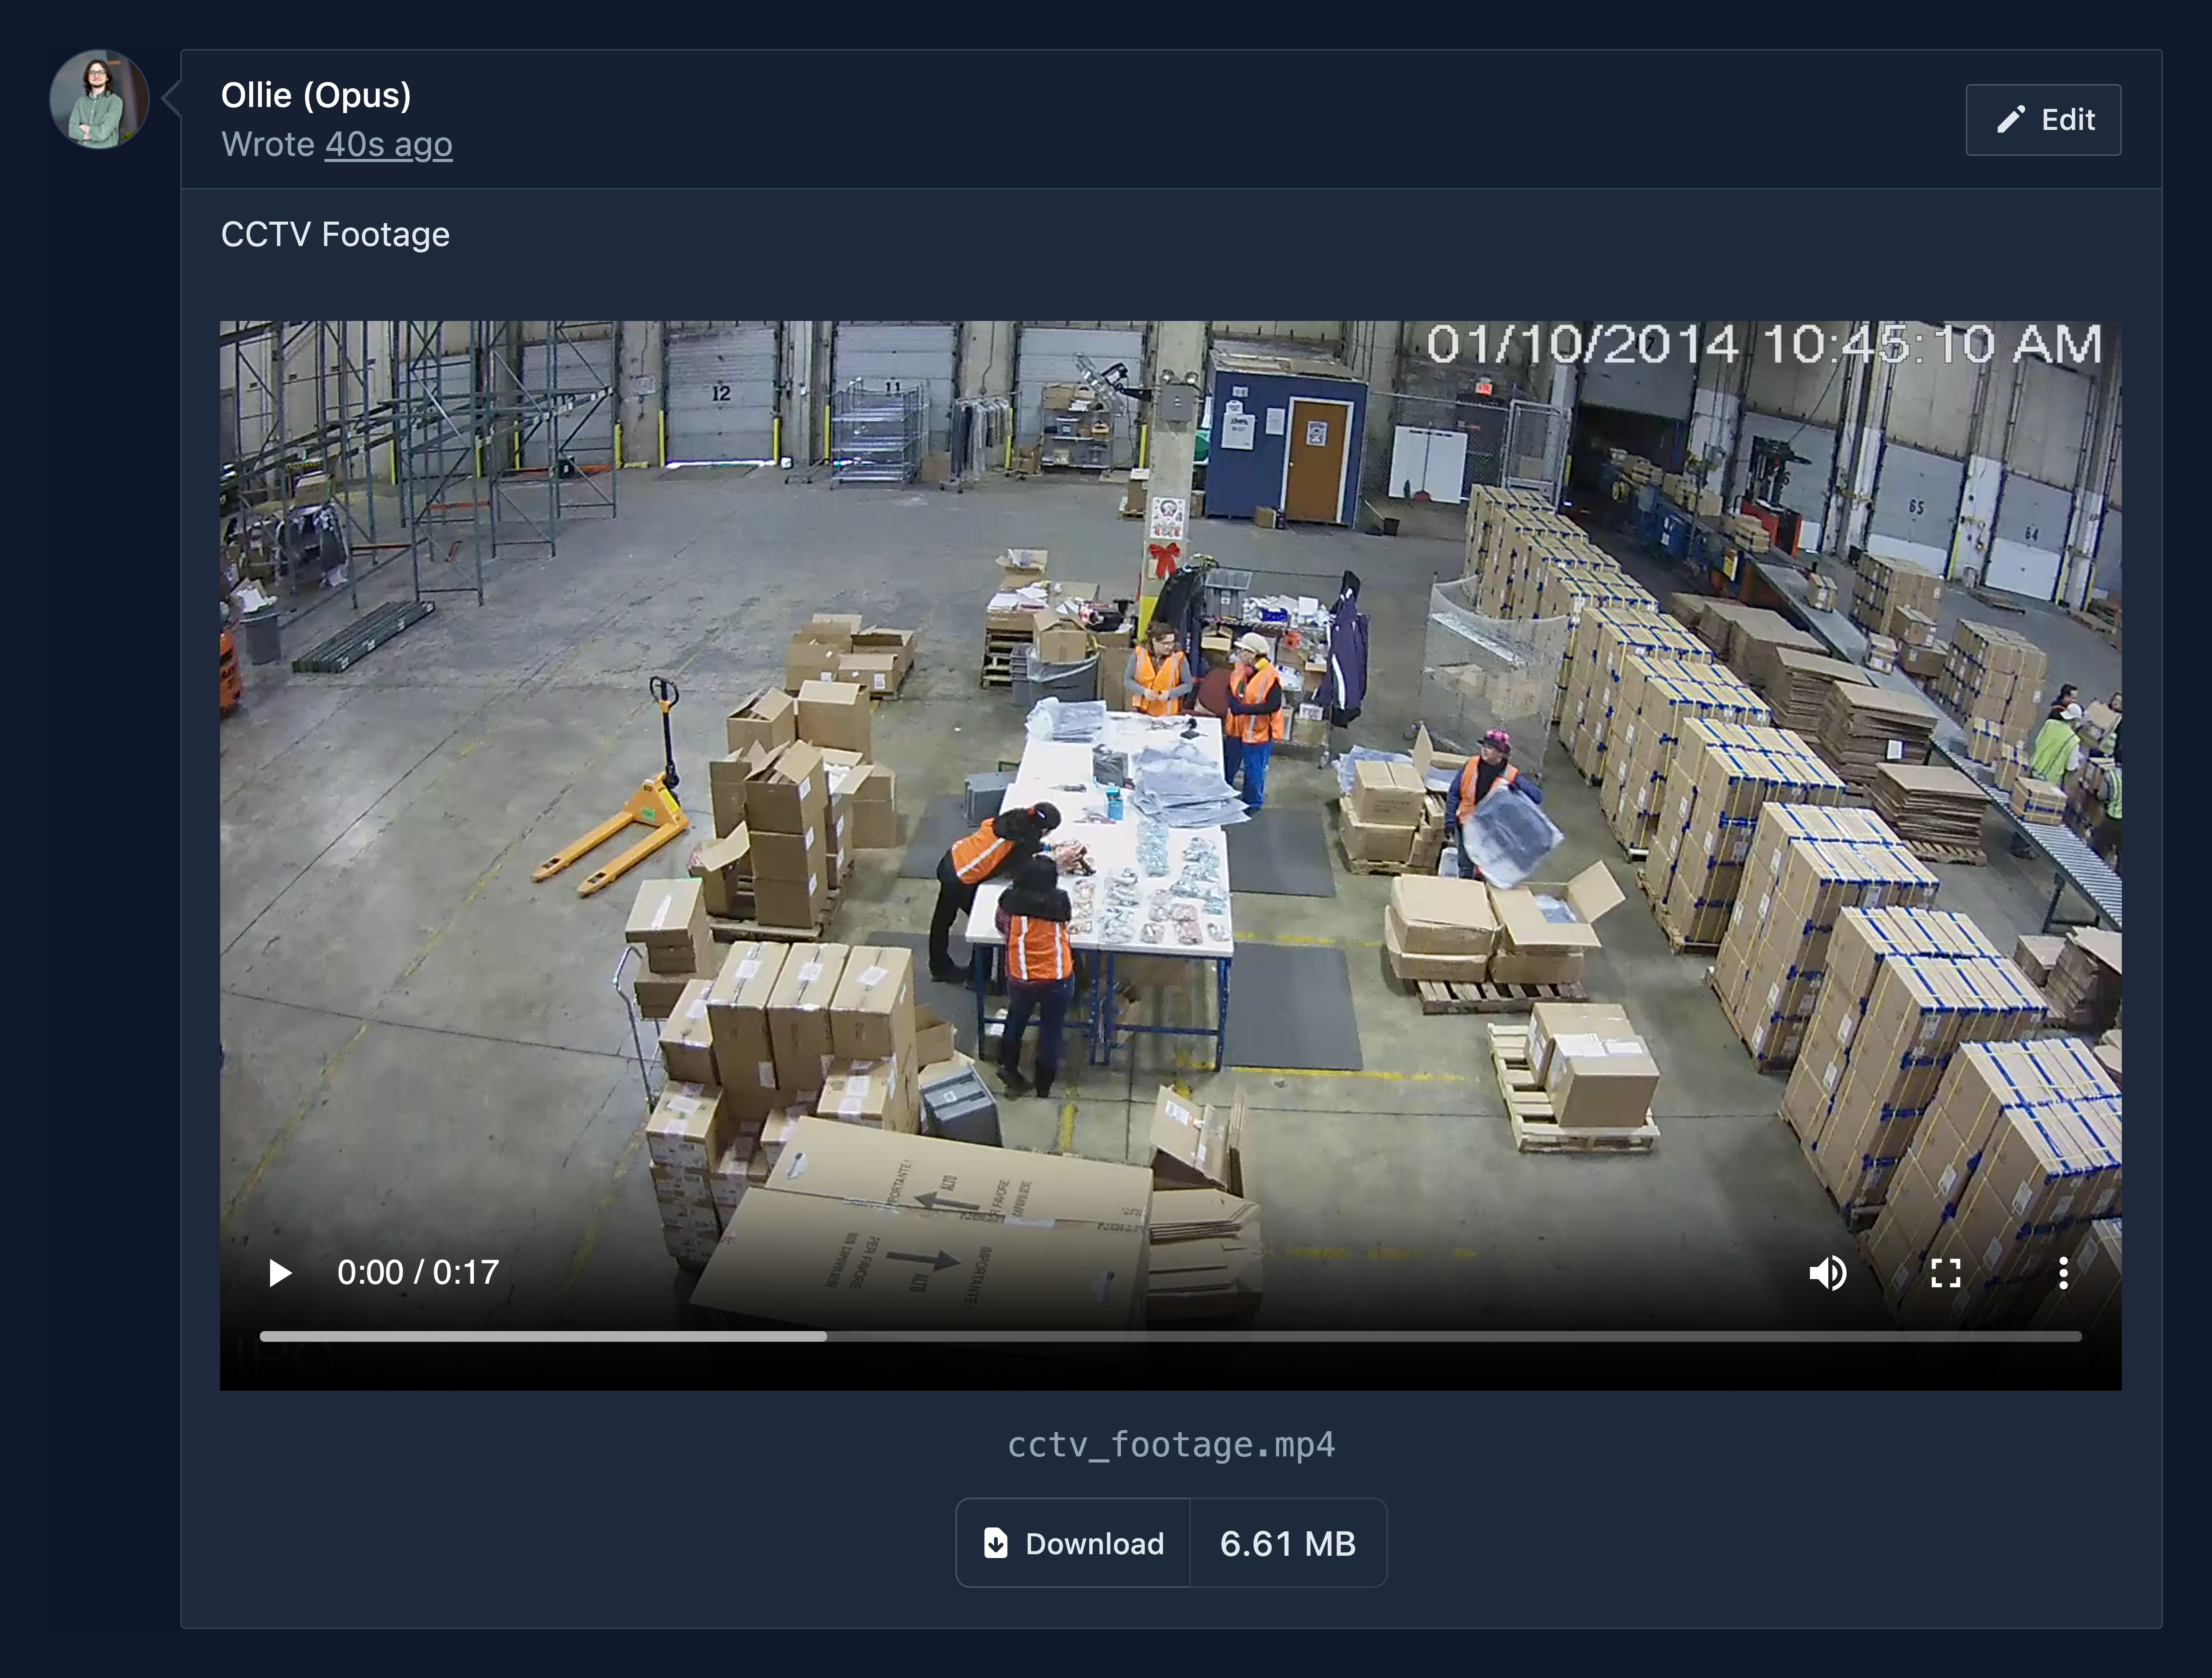Image resolution: width=2212 pixels, height=1678 pixels.
Task: Enter fullscreen mode for the video
Action: point(1945,1273)
